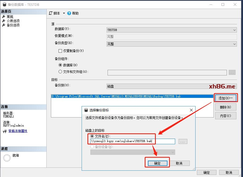This screenshot has width=243, height=177.
Task: Enable the 仅复制备份 checkbox
Action: (60, 51)
